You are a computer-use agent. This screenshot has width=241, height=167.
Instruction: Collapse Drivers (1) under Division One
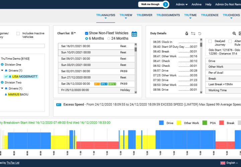tap(2, 70)
